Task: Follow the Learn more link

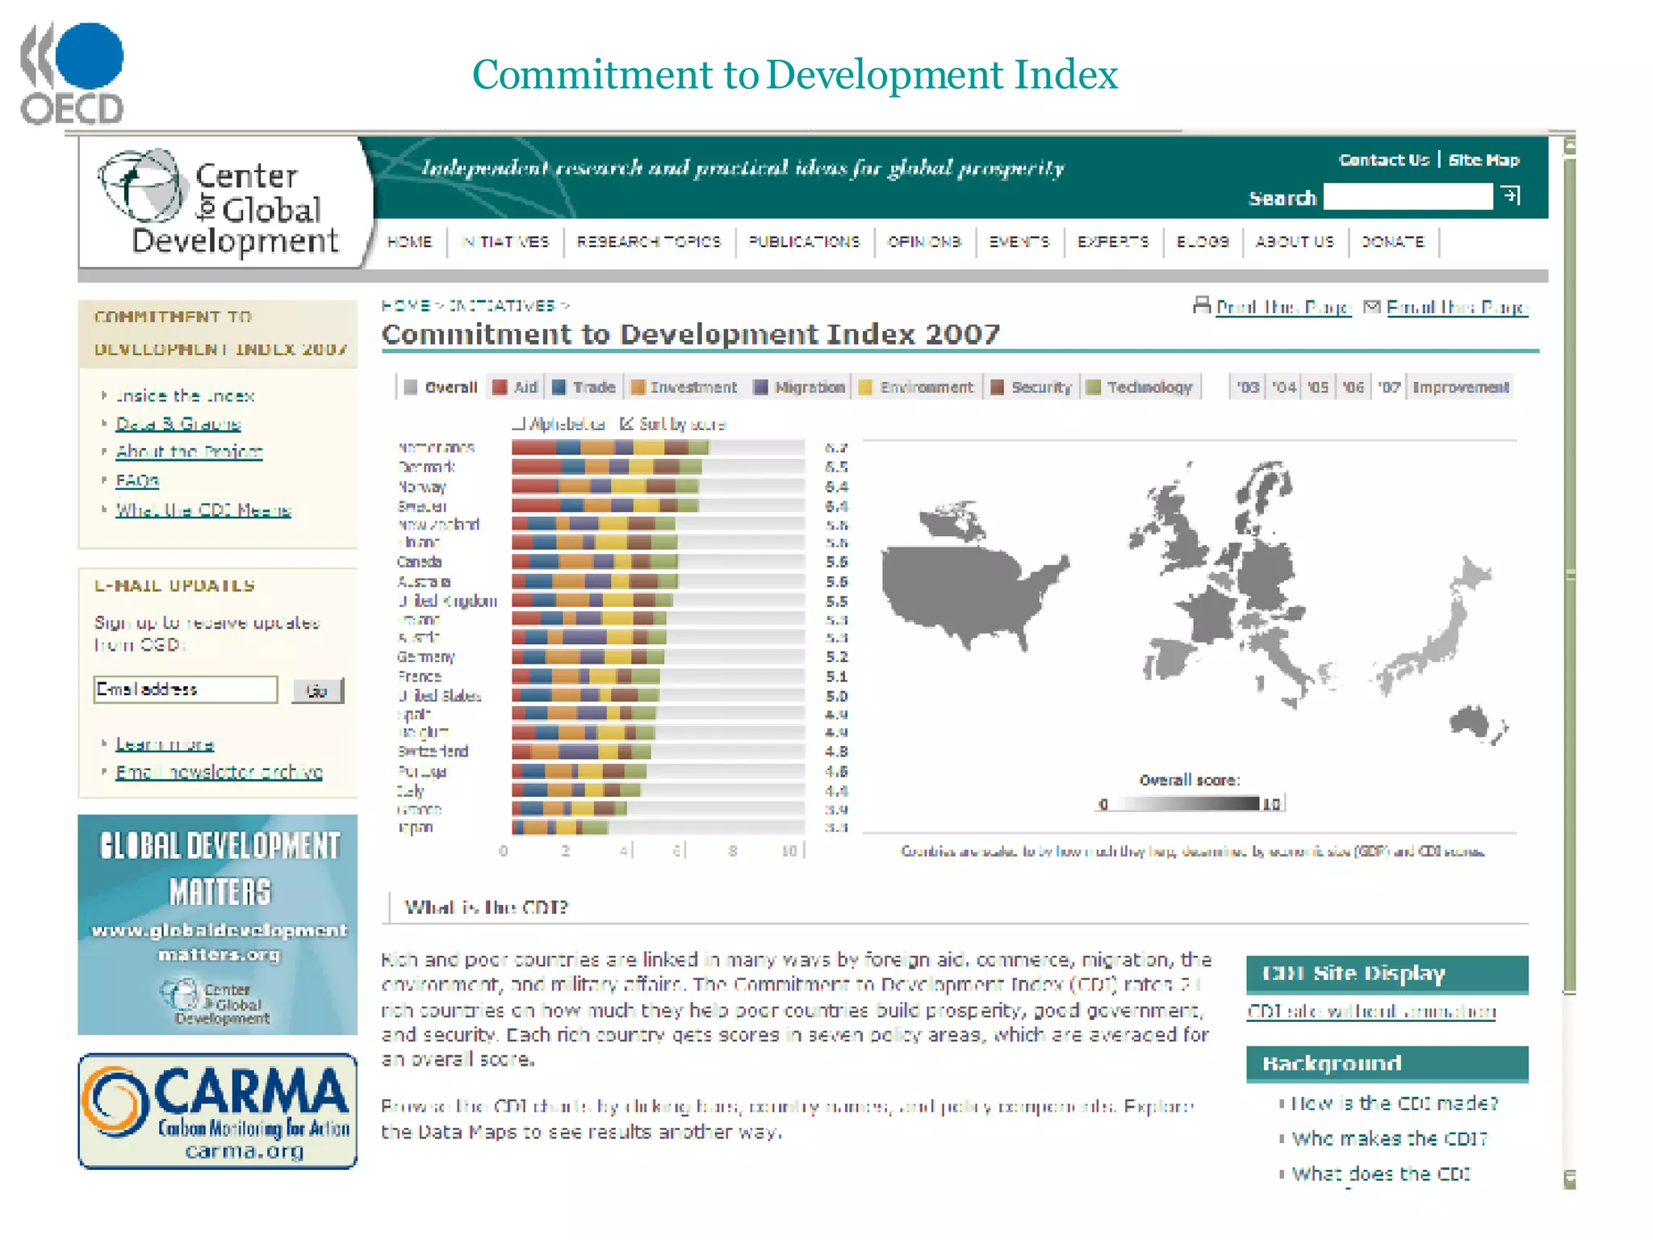Action: 165,744
